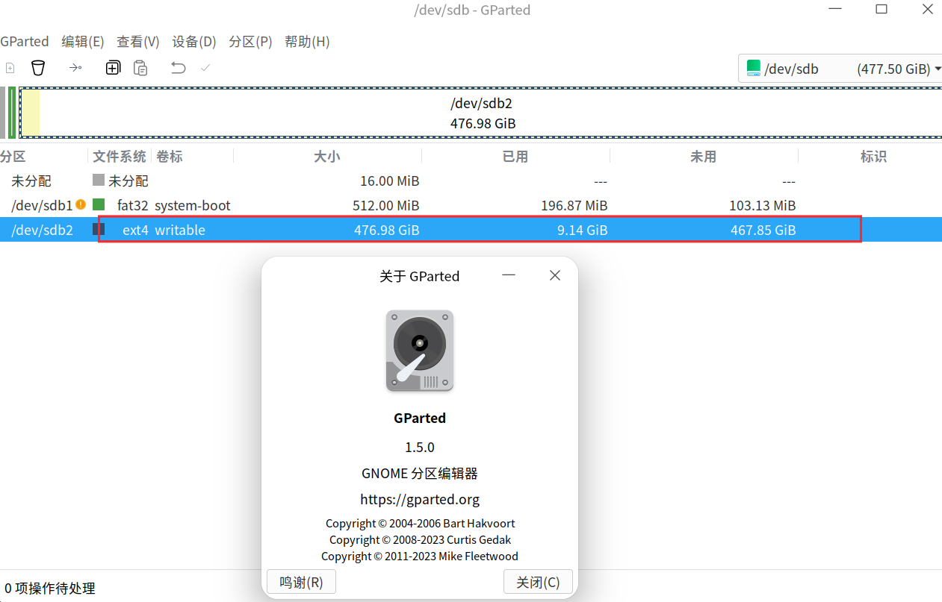Sort by the 文件系统 column header
Viewport: 942px width, 602px height.
(120, 157)
